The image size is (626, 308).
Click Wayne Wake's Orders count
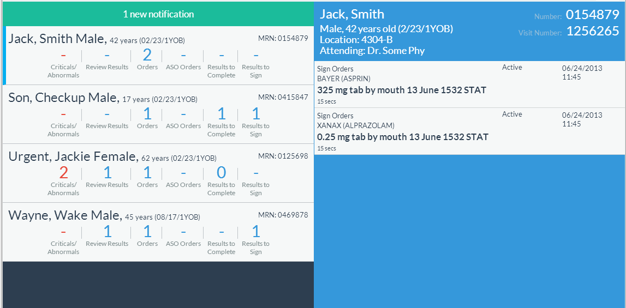[147, 232]
